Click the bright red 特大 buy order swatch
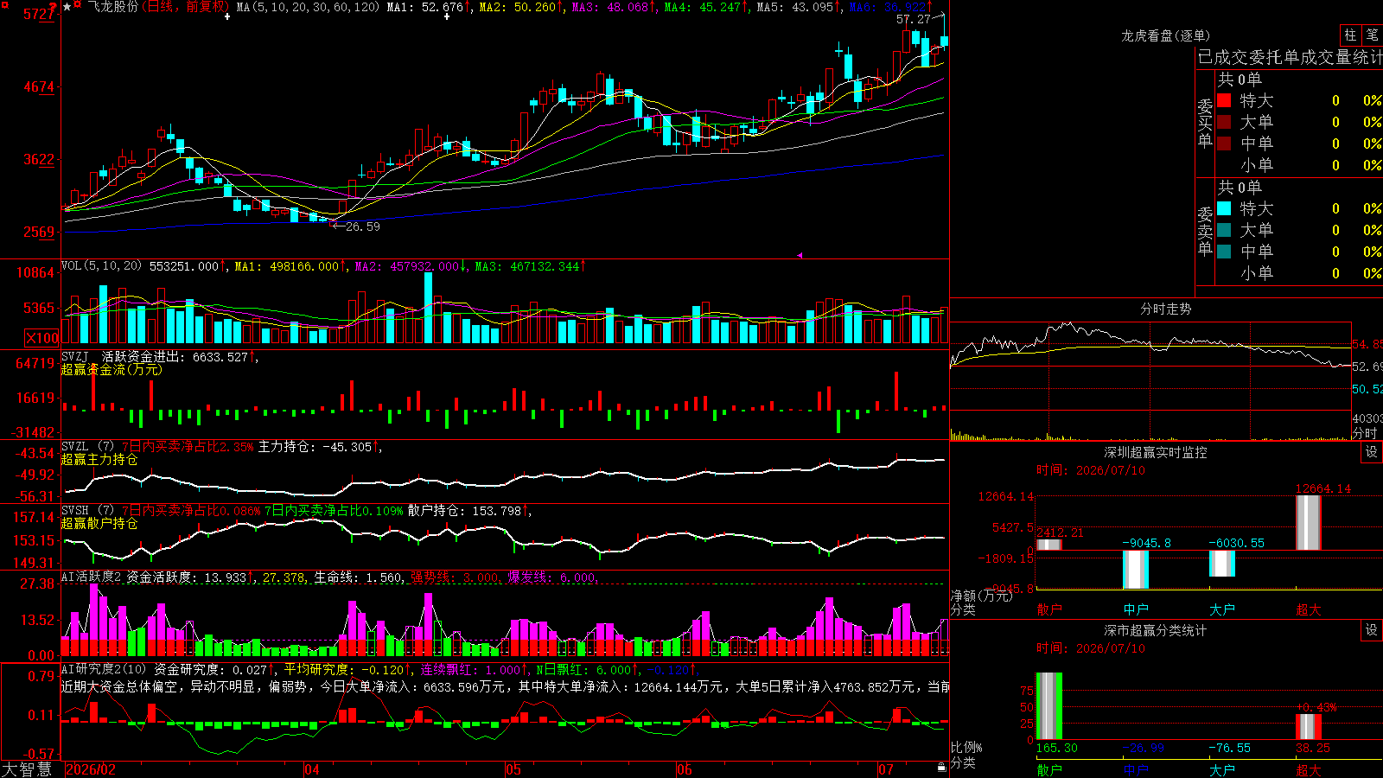 (x=1224, y=100)
